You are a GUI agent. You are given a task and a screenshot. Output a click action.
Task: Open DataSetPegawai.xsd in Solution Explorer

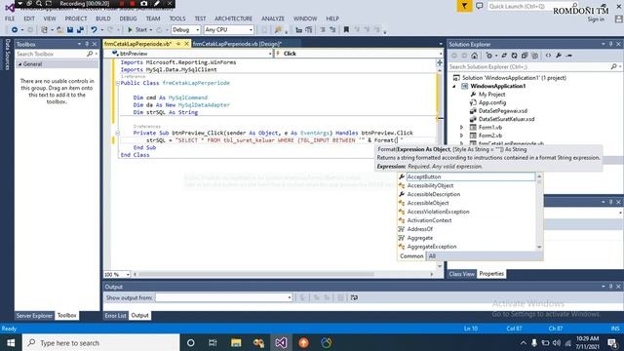click(x=503, y=111)
